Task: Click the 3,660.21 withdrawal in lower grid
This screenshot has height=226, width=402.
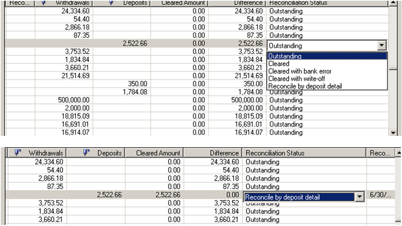Action: [x=37, y=219]
